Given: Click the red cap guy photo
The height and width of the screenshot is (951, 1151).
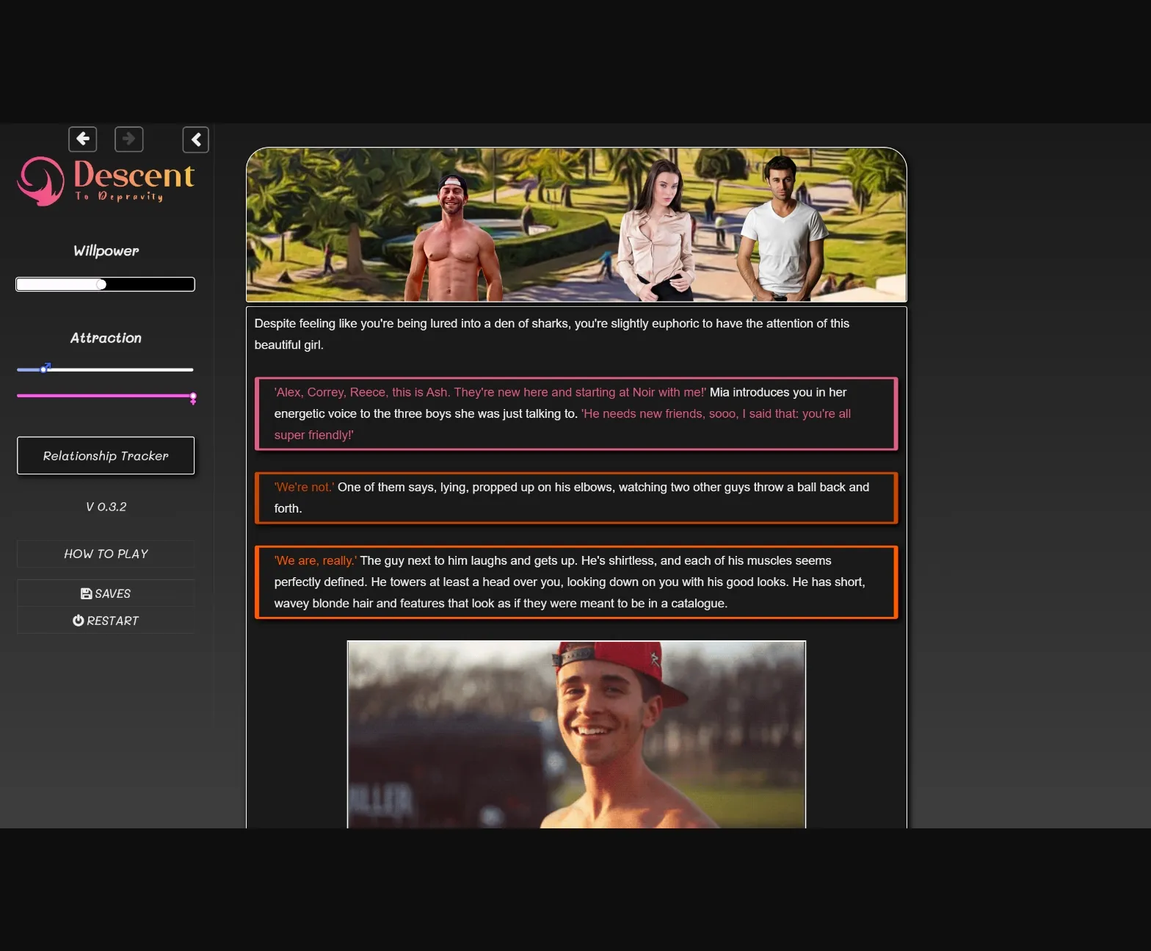Looking at the screenshot, I should point(576,734).
